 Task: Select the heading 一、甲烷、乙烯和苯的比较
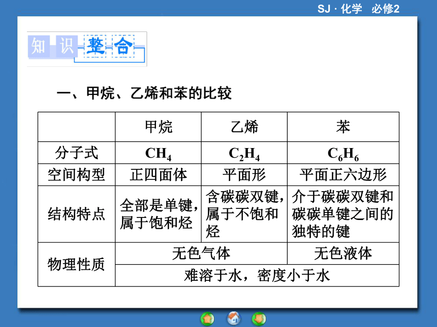tap(144, 93)
